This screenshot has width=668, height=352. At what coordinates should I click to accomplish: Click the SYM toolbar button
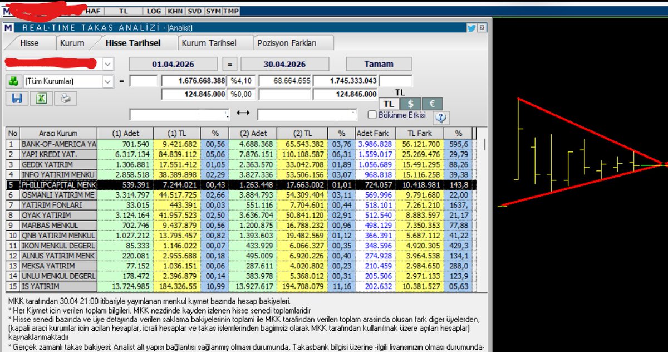click(213, 11)
